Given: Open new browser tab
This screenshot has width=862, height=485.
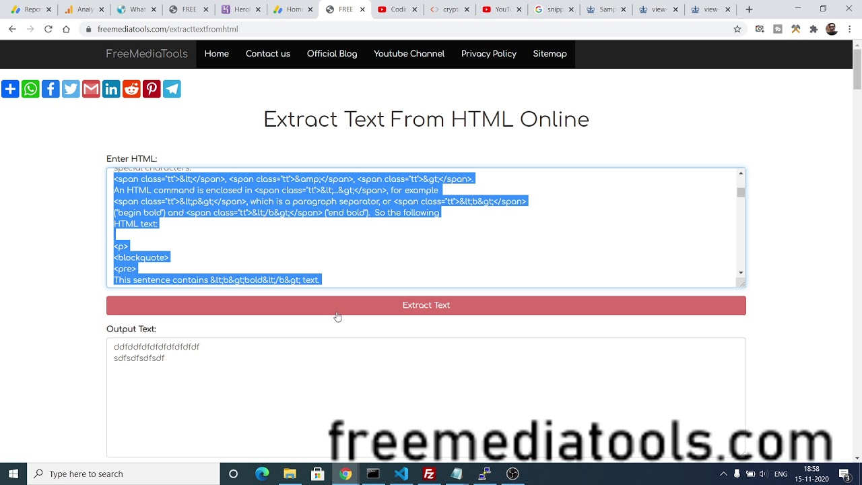Looking at the screenshot, I should point(749,9).
